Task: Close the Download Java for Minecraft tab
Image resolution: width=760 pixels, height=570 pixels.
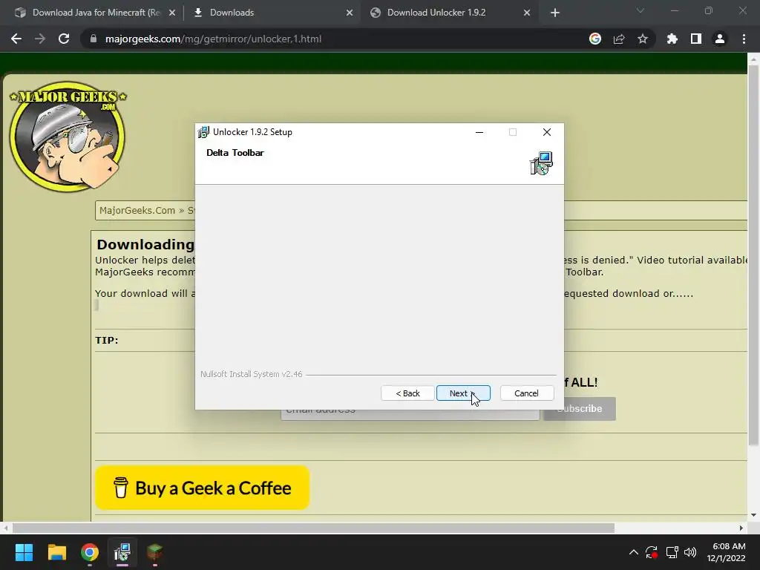Action: coord(171,13)
